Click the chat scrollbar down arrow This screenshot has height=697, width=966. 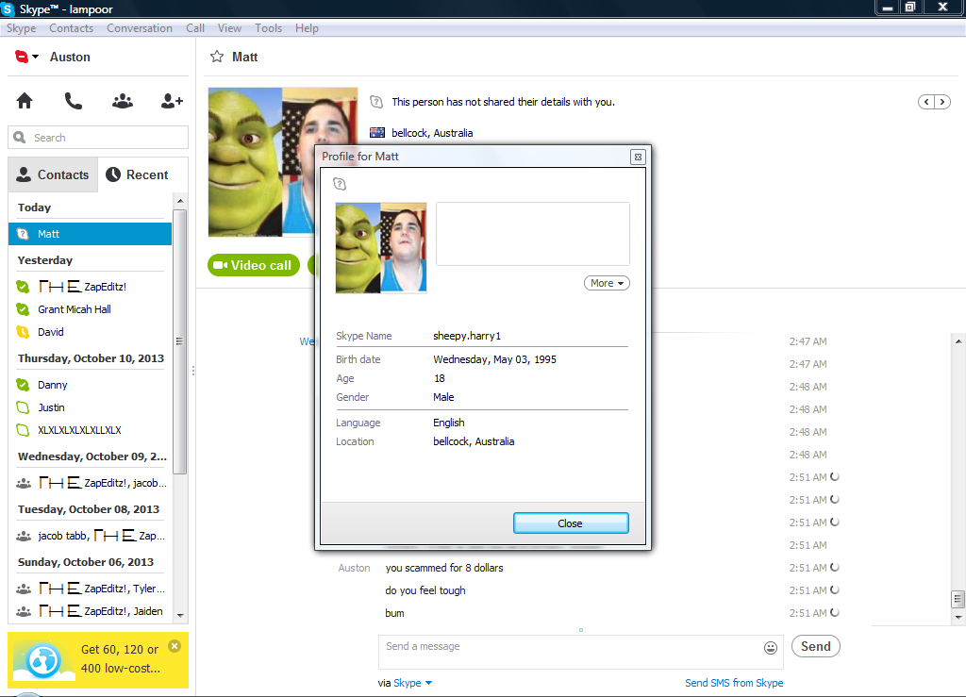(x=958, y=617)
